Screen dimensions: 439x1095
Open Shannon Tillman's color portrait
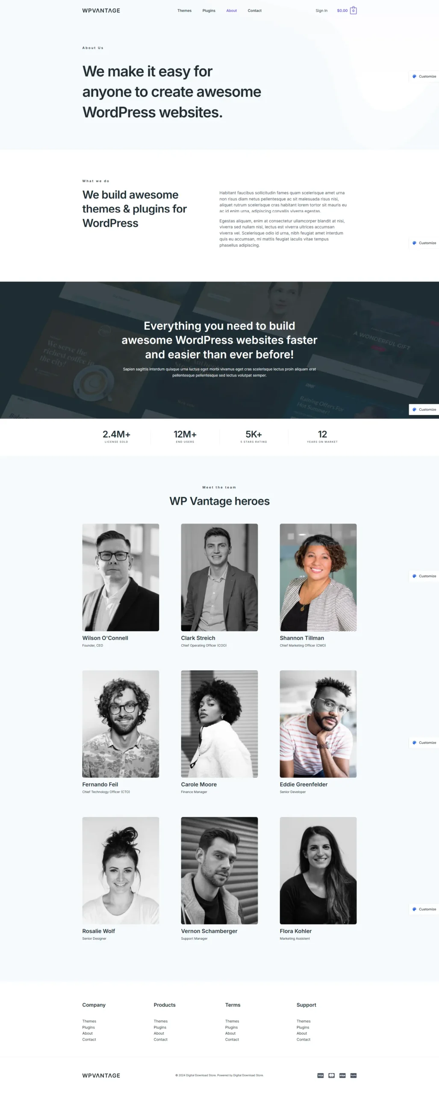pyautogui.click(x=318, y=577)
